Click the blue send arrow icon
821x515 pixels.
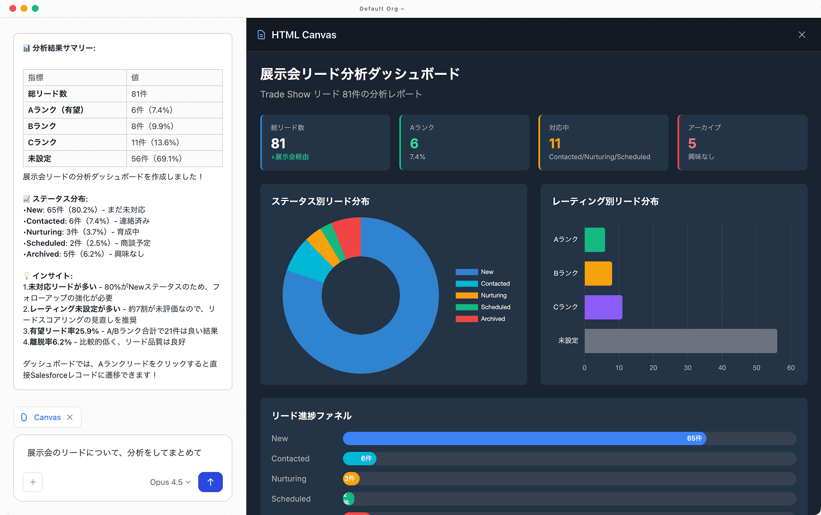211,482
